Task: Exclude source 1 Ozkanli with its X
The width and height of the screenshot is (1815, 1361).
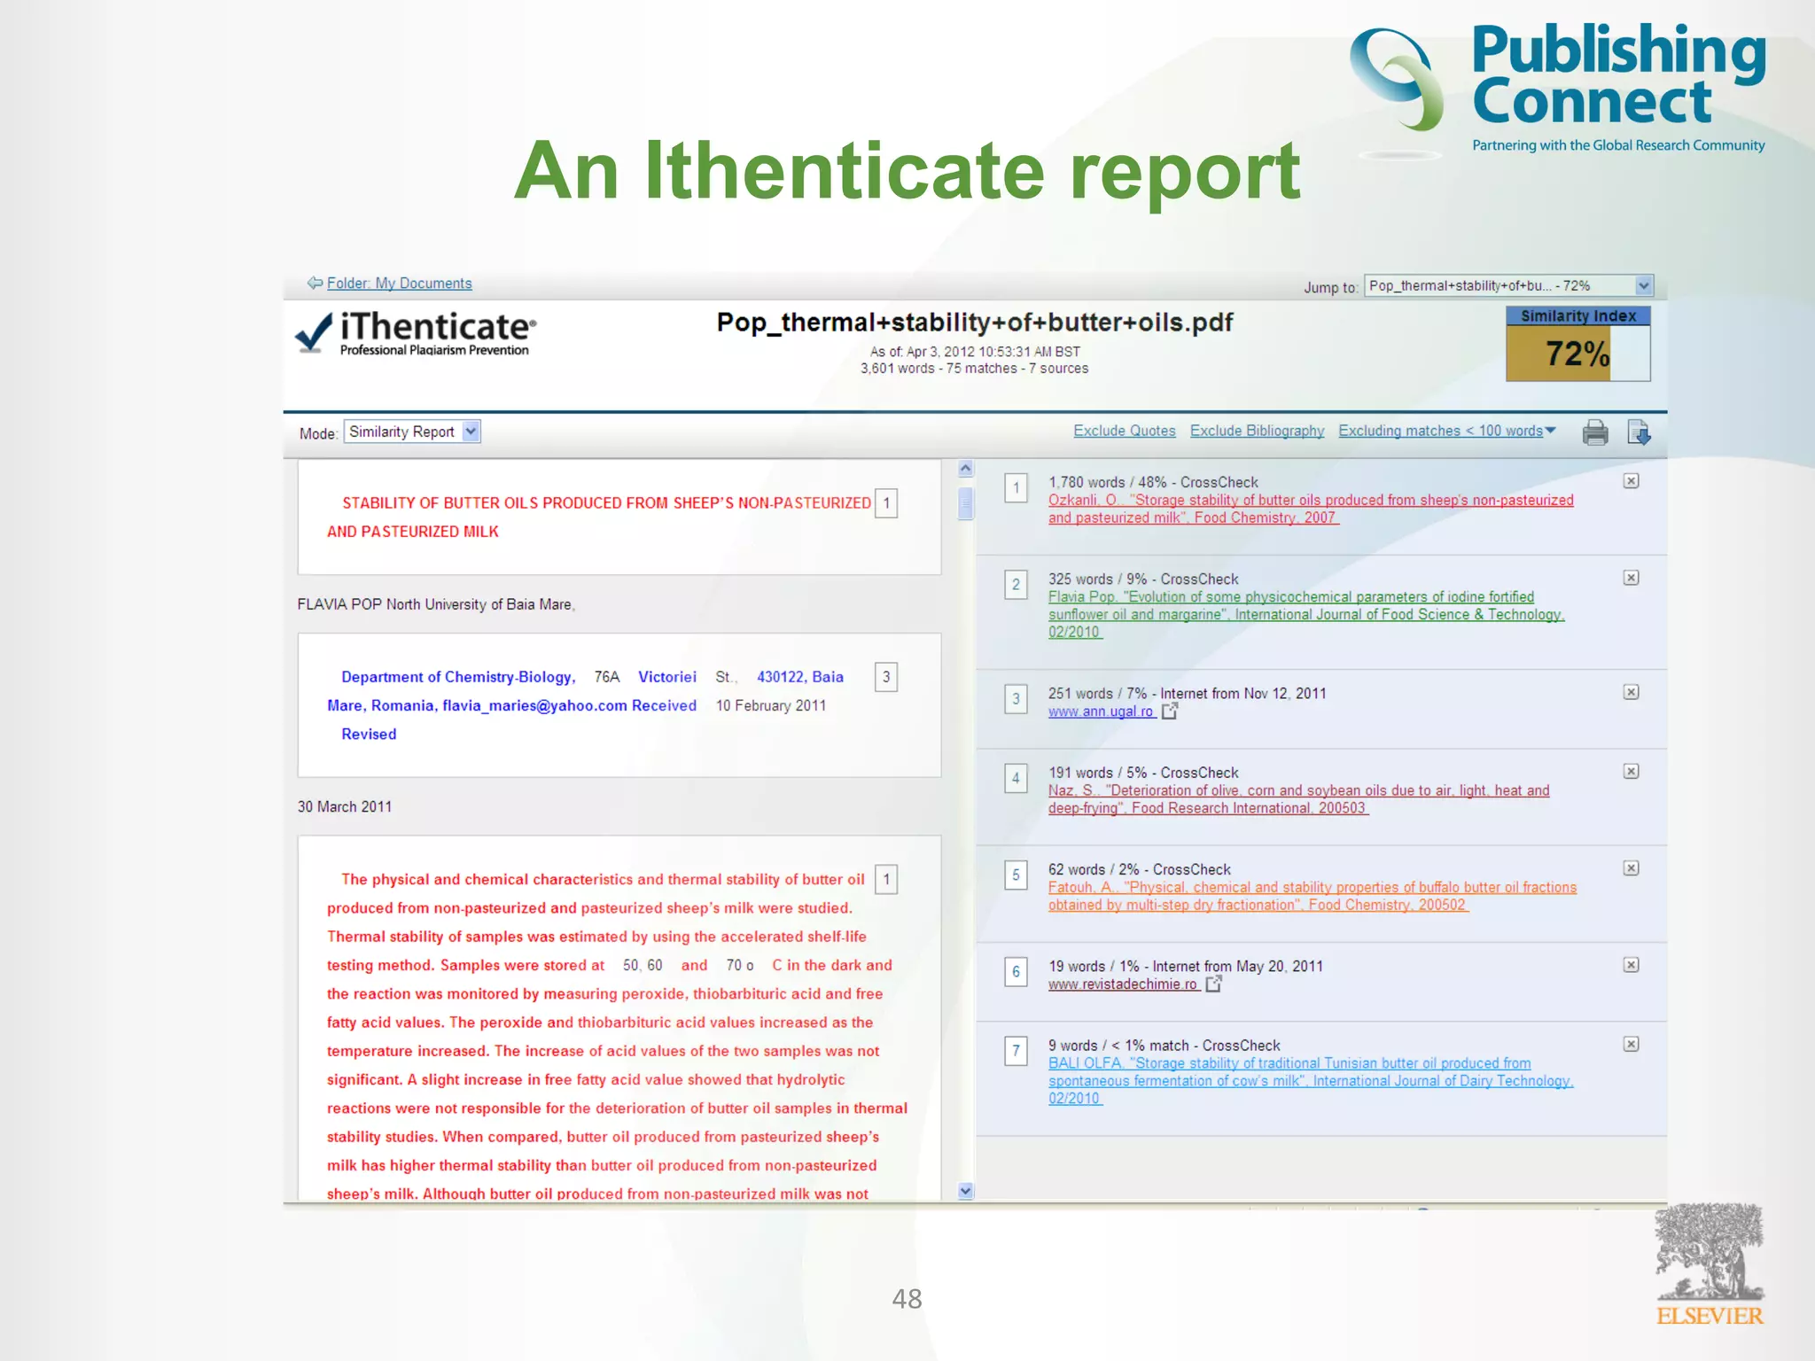Action: (1631, 481)
